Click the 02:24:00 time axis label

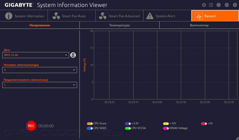(157, 102)
